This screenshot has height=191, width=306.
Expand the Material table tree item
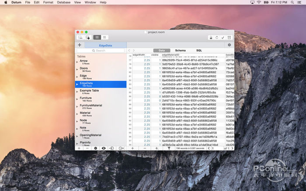(77, 114)
